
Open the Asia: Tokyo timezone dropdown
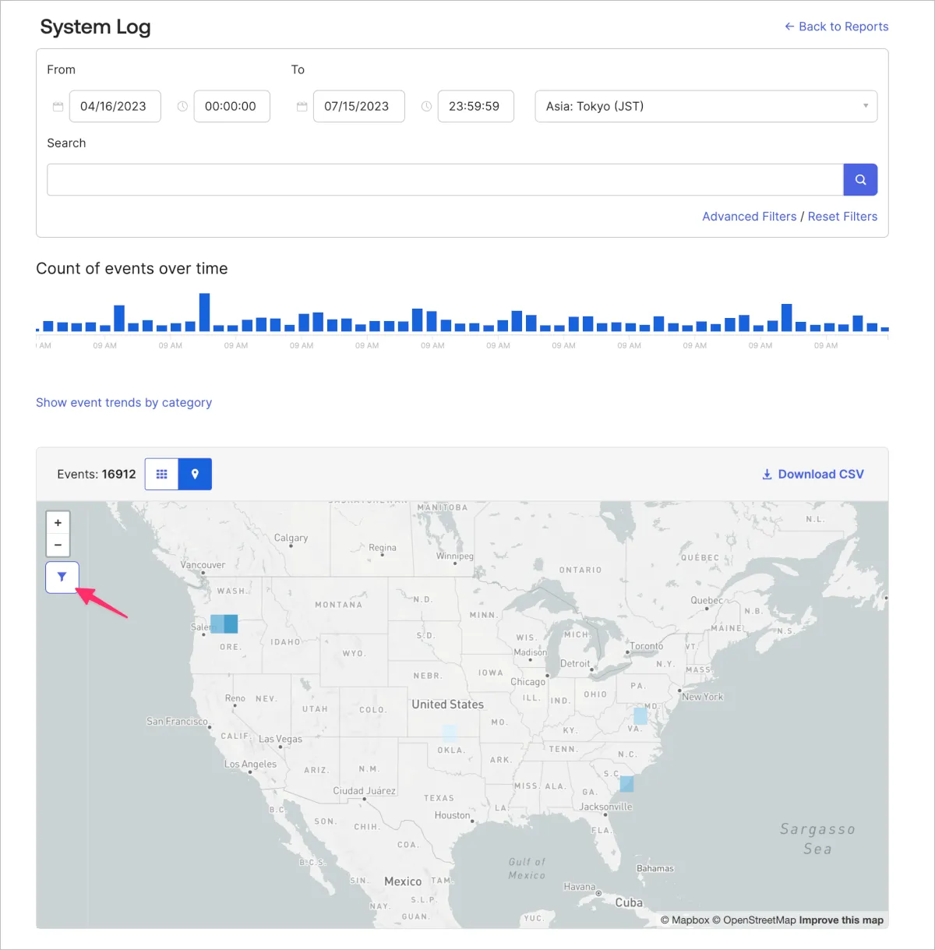(705, 107)
